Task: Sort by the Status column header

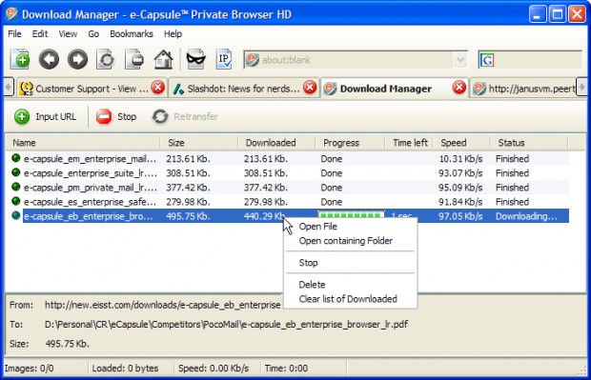Action: pos(529,143)
